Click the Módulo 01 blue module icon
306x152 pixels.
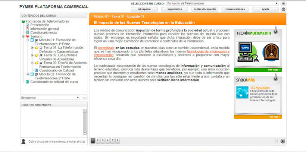pos(32,40)
